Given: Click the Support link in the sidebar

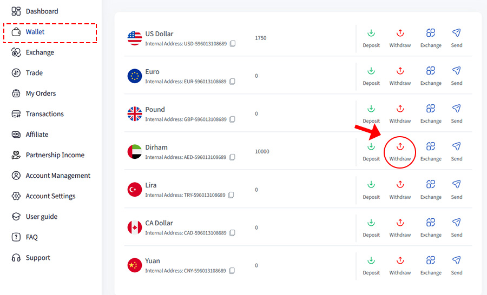Looking at the screenshot, I should [x=37, y=258].
